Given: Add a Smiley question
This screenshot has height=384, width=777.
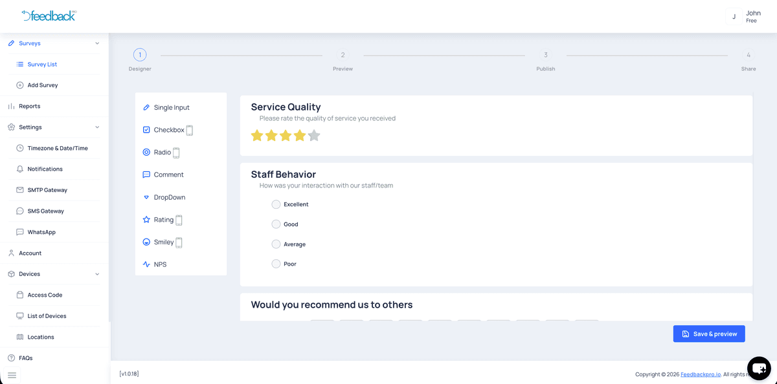Looking at the screenshot, I should [163, 242].
